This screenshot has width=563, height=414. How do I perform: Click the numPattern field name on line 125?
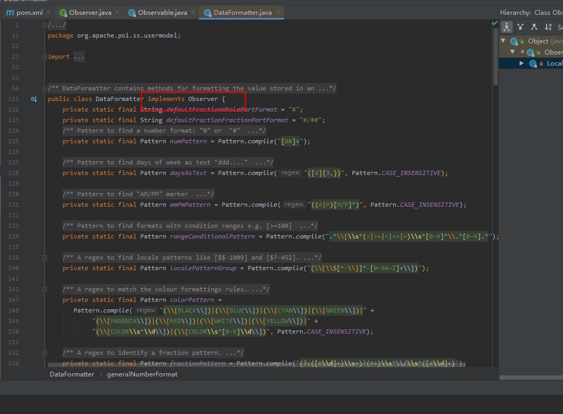188,141
